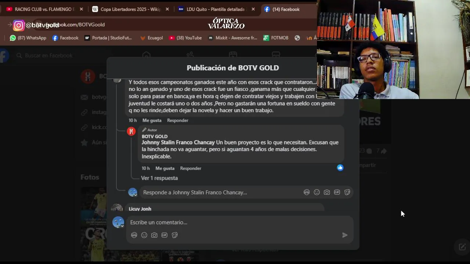The image size is (470, 264).
Task: Open 10 h timestamp of BOTV GOLD's reply
Action: (146, 168)
